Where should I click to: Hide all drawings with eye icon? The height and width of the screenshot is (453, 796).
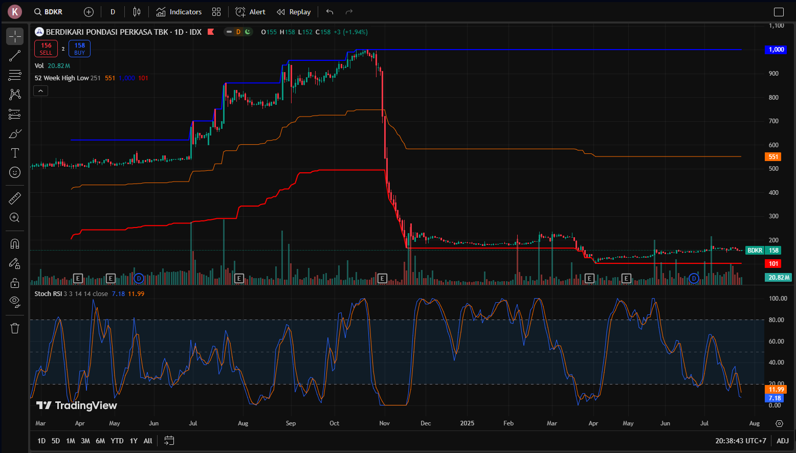pyautogui.click(x=15, y=302)
